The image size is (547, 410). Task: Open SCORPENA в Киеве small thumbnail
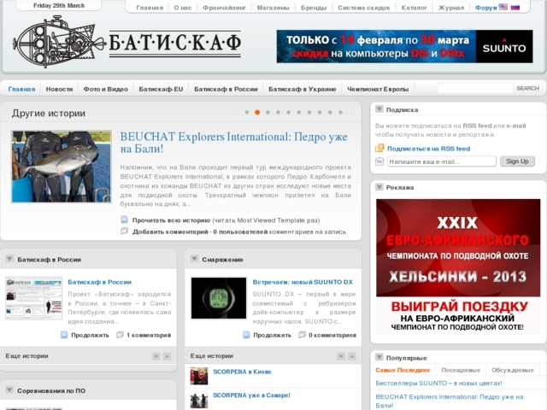[x=199, y=376]
